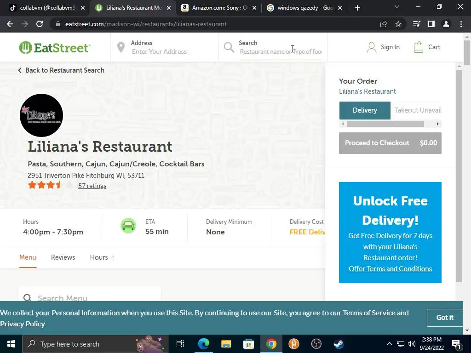Screen dimensions: 471x353
Task: Open Offer Terms and Conditions link
Action: (x=390, y=268)
